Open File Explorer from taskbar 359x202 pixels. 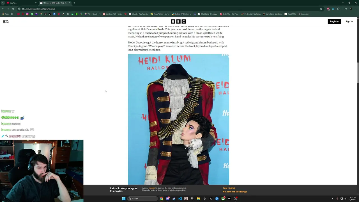pos(198,199)
